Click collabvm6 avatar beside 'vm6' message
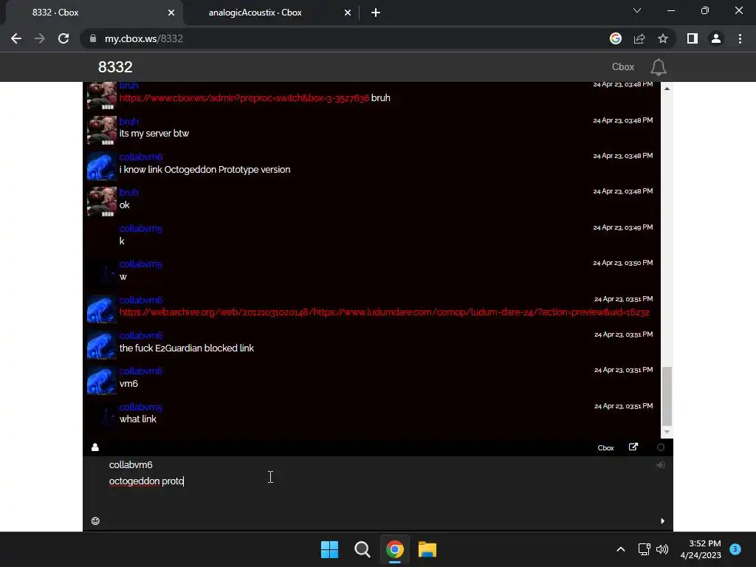This screenshot has height=567, width=756. click(x=102, y=380)
